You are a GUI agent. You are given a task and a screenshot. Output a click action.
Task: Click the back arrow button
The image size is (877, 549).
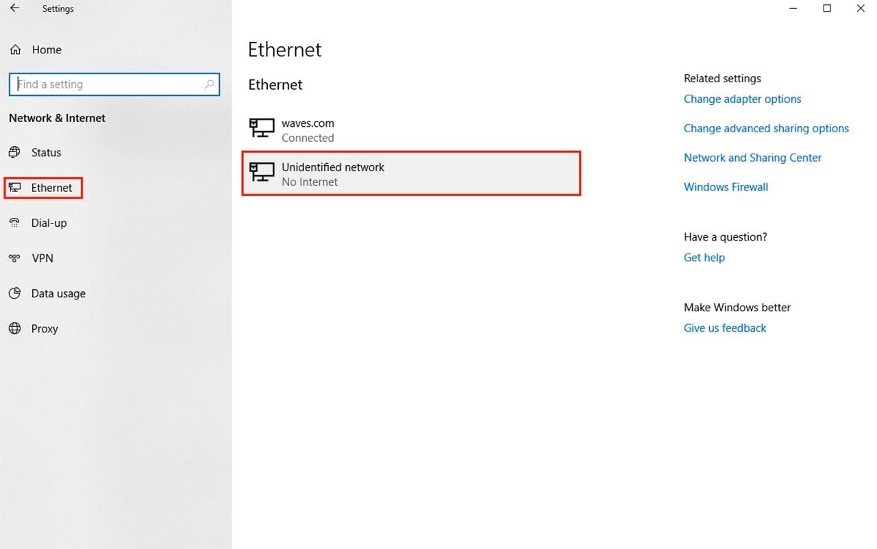pyautogui.click(x=14, y=8)
